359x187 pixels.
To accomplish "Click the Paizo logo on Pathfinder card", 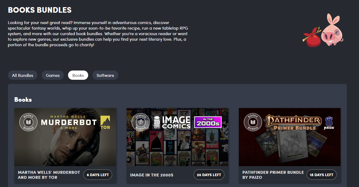I will click(x=329, y=123).
